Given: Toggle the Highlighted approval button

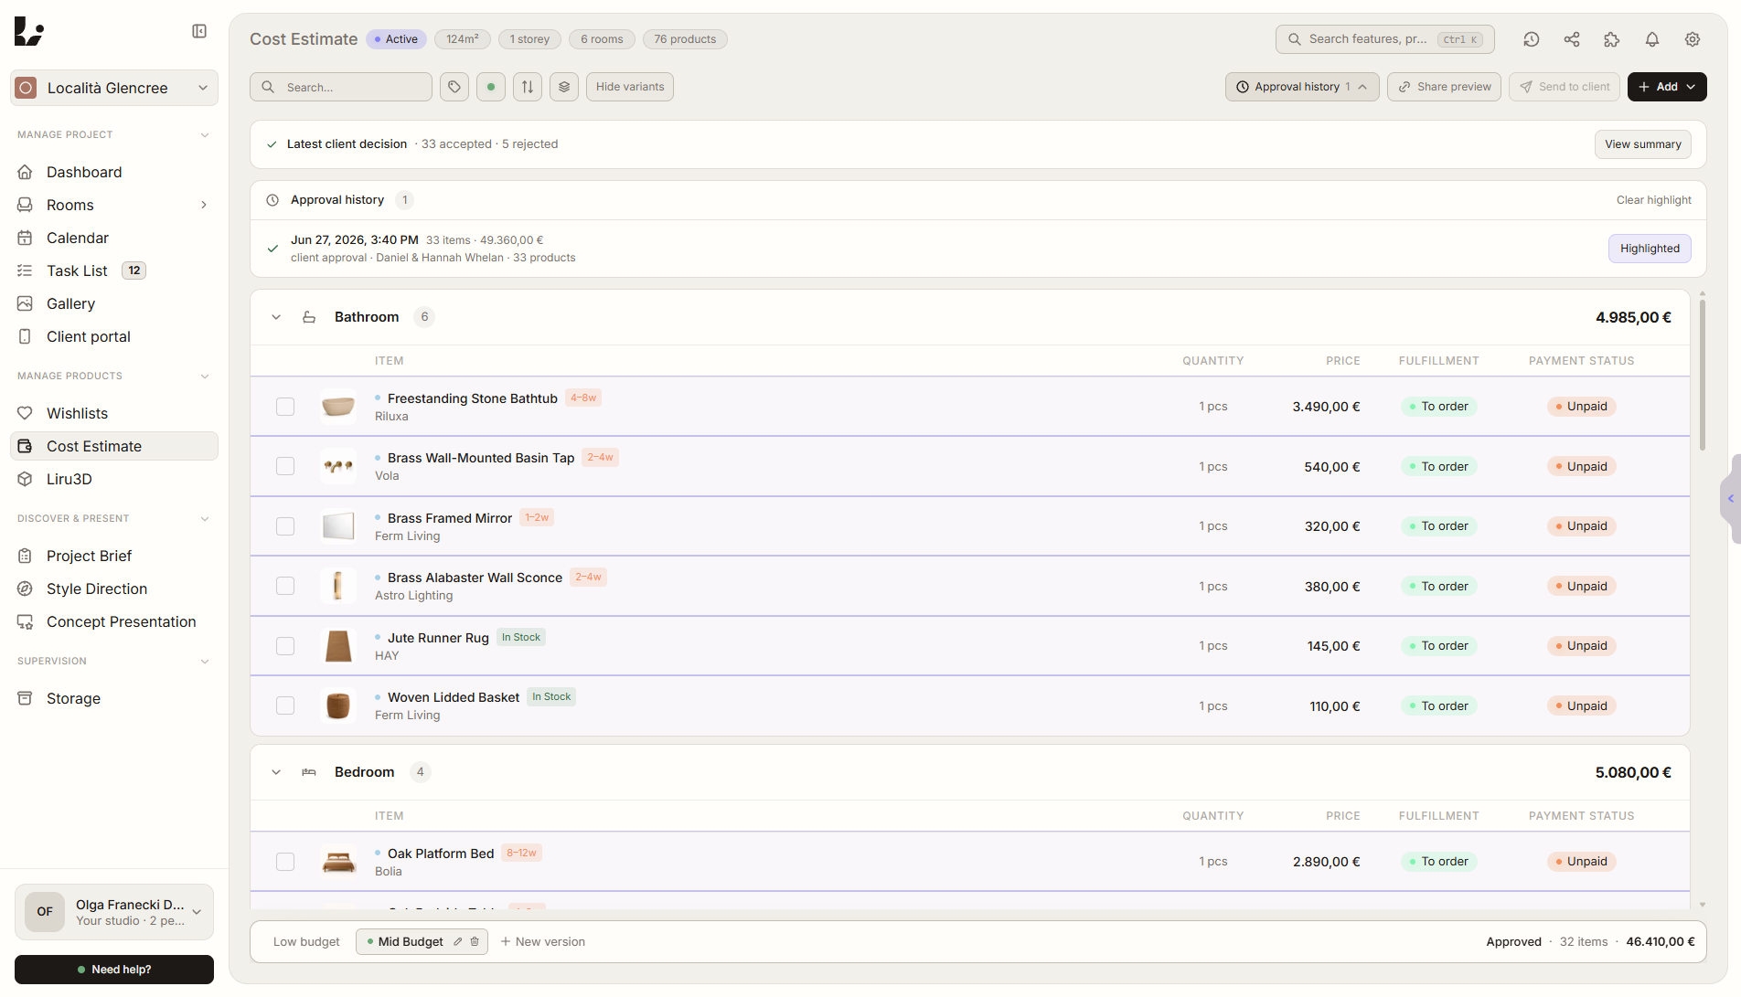Looking at the screenshot, I should pyautogui.click(x=1650, y=249).
